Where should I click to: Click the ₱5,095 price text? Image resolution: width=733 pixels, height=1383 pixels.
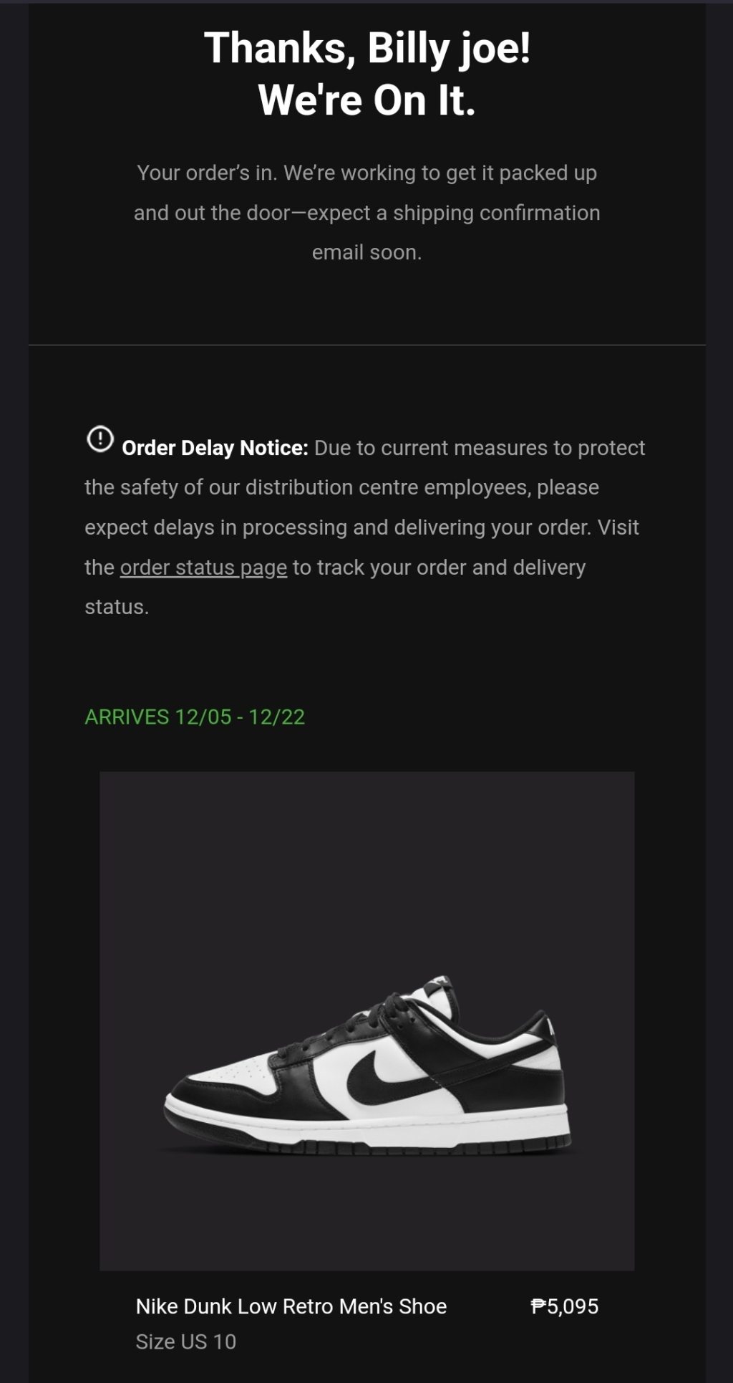pos(564,1306)
